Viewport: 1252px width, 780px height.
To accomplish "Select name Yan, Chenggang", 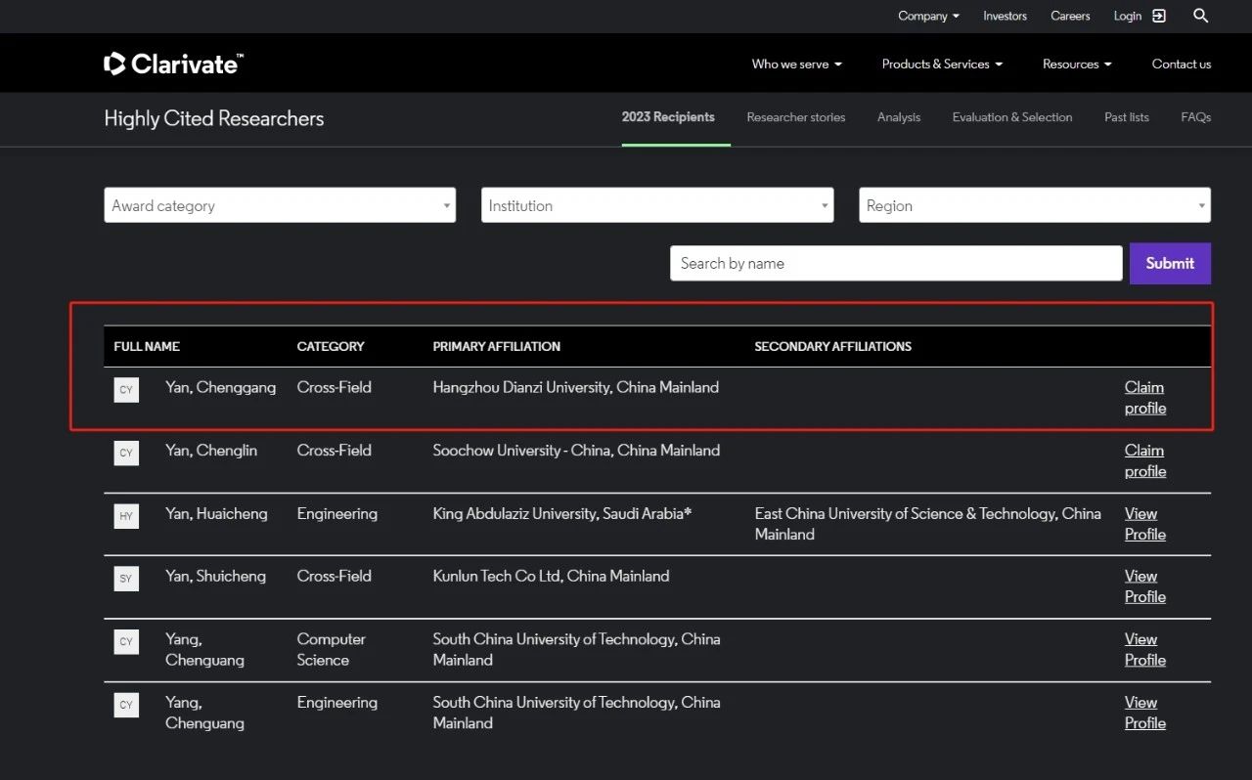I will click(x=221, y=387).
